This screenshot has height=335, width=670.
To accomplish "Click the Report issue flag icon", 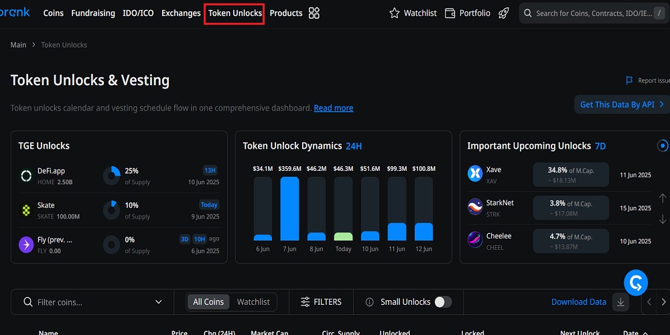I will (629, 80).
